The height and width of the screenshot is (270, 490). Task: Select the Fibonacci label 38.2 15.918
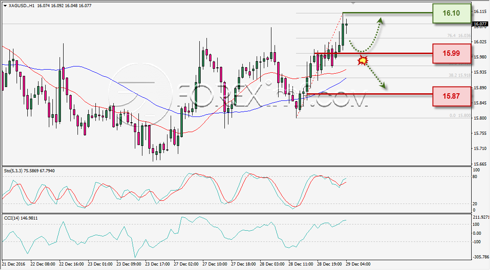(x=460, y=75)
